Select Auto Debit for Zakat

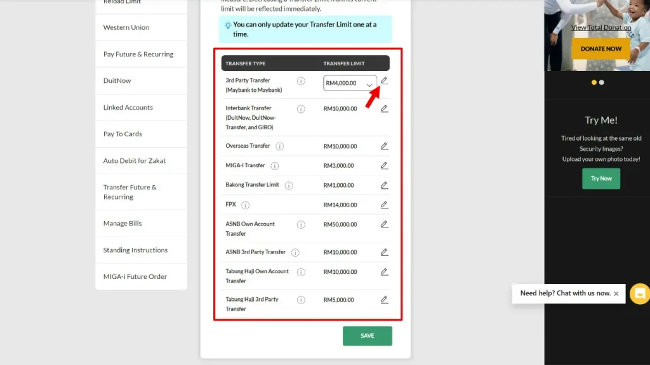(x=142, y=160)
